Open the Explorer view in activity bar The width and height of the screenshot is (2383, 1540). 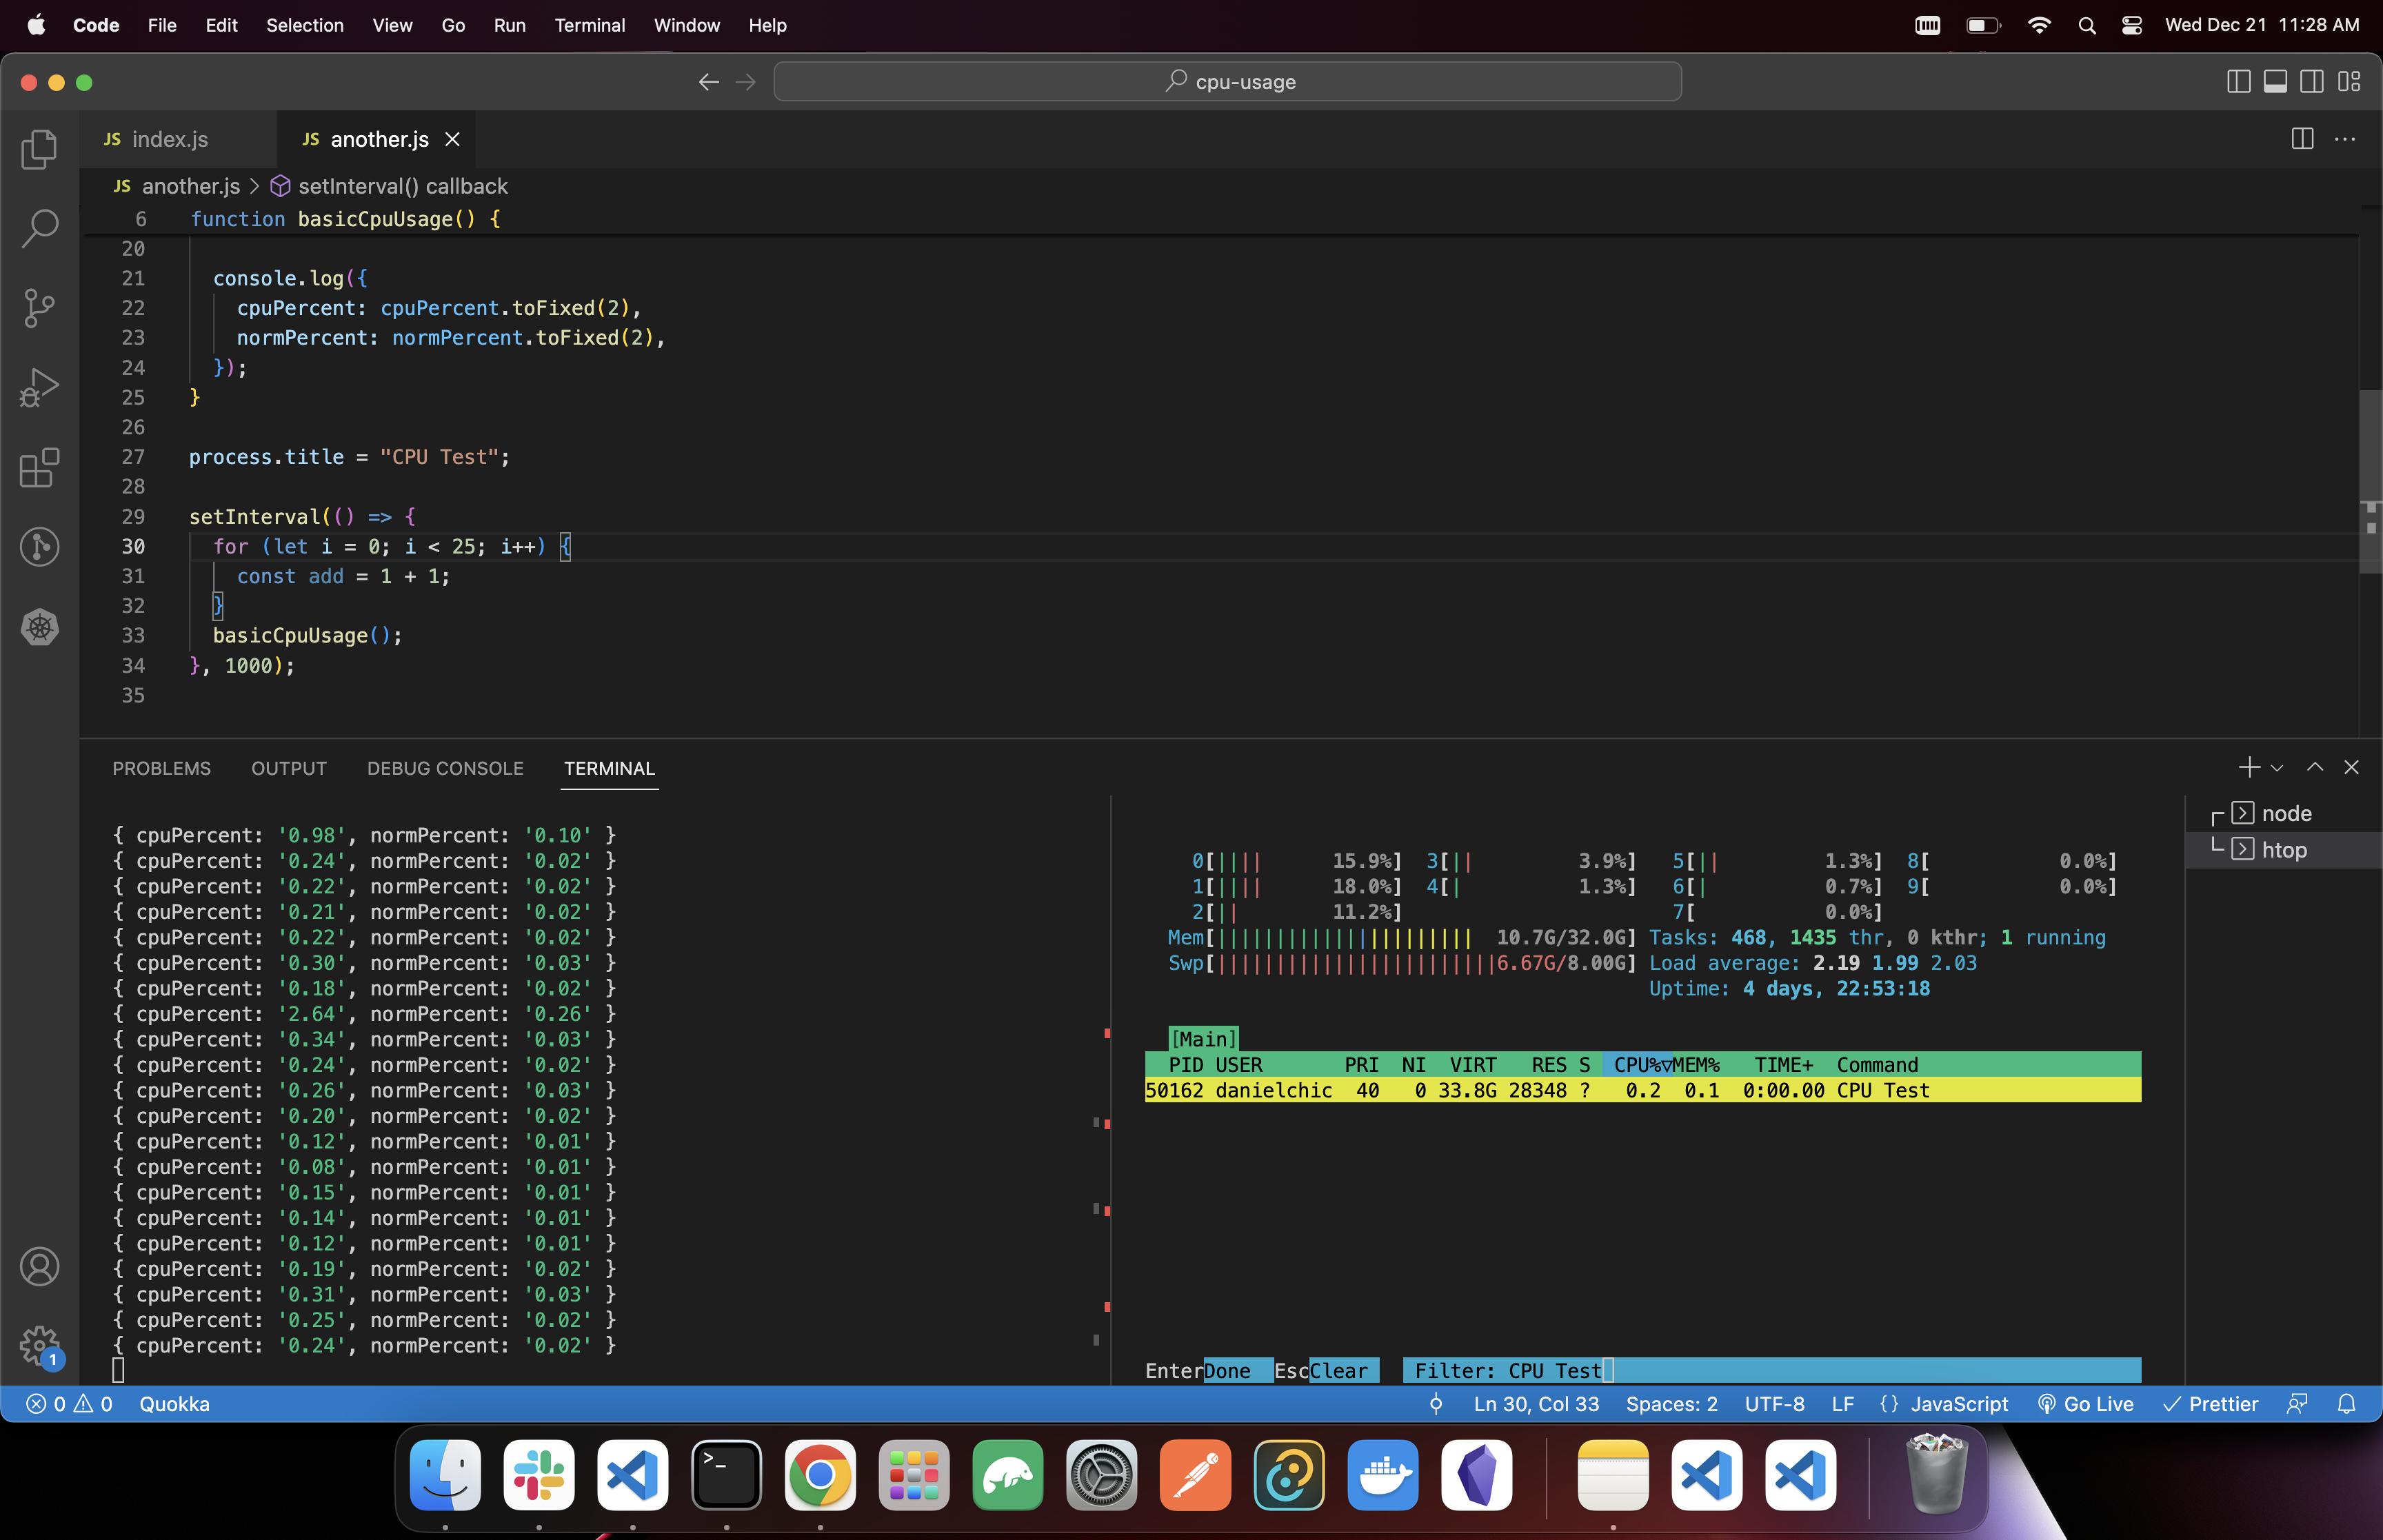39,149
